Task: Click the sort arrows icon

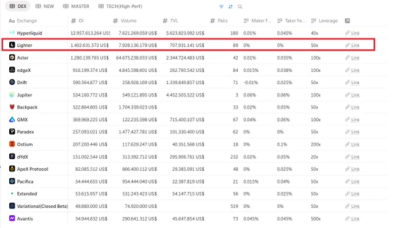Action: [230, 7]
